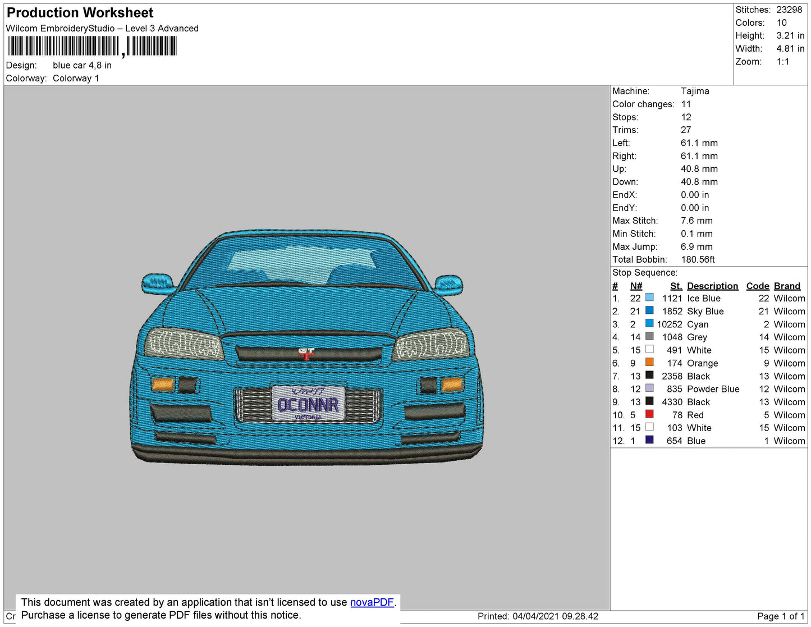Click the Stops value 12
This screenshot has height=627, width=811.
coord(686,117)
